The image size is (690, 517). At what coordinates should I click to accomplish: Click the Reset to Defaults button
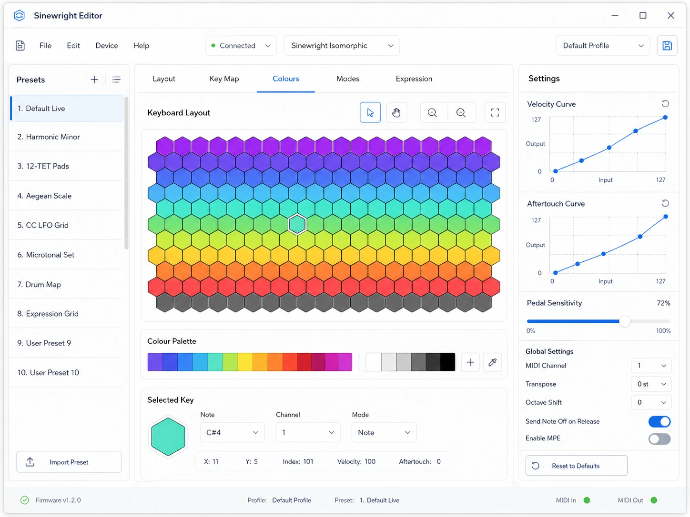point(576,466)
